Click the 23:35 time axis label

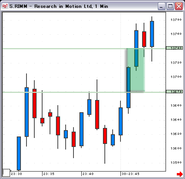click(x=49, y=174)
